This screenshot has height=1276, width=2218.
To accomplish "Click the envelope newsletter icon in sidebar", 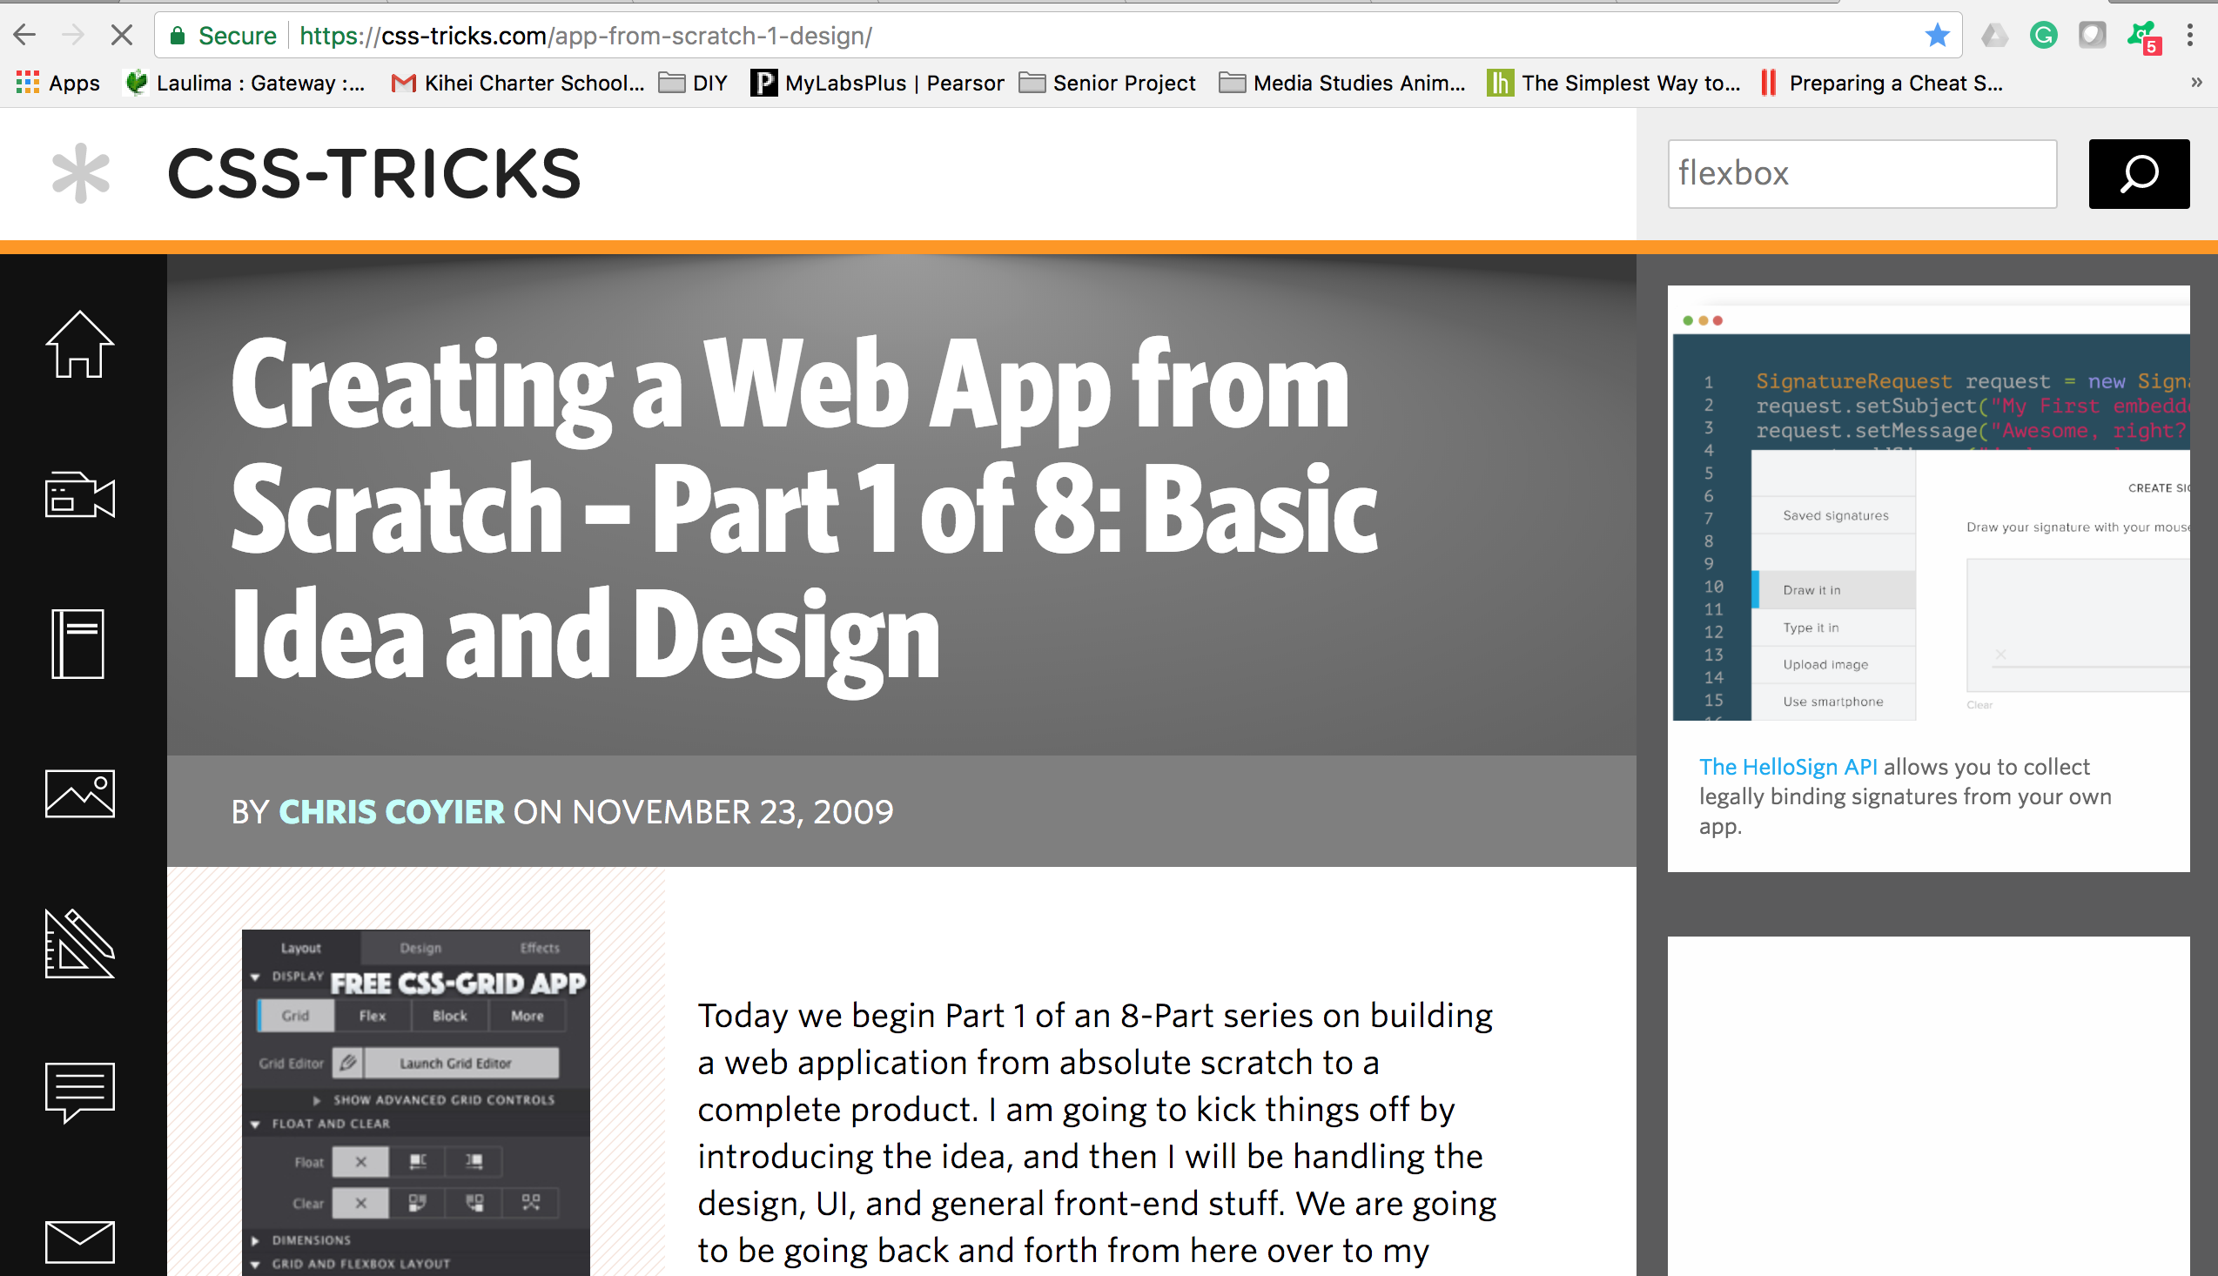I will tap(80, 1242).
